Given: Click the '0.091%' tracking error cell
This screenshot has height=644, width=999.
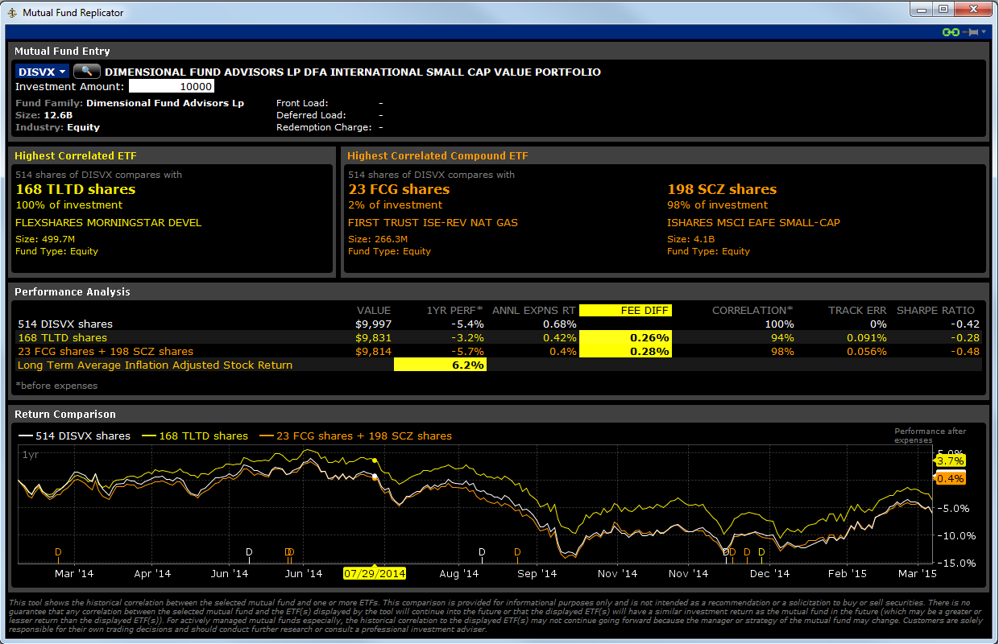Looking at the screenshot, I should pyautogui.click(x=866, y=338).
